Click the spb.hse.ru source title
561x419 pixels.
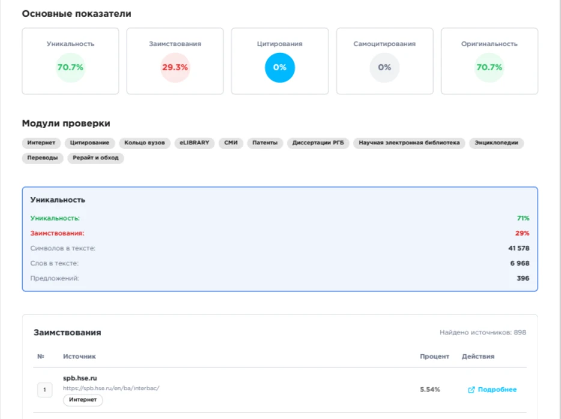[80, 378]
